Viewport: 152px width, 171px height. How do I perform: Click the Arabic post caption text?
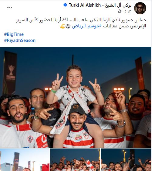click(x=81, y=23)
